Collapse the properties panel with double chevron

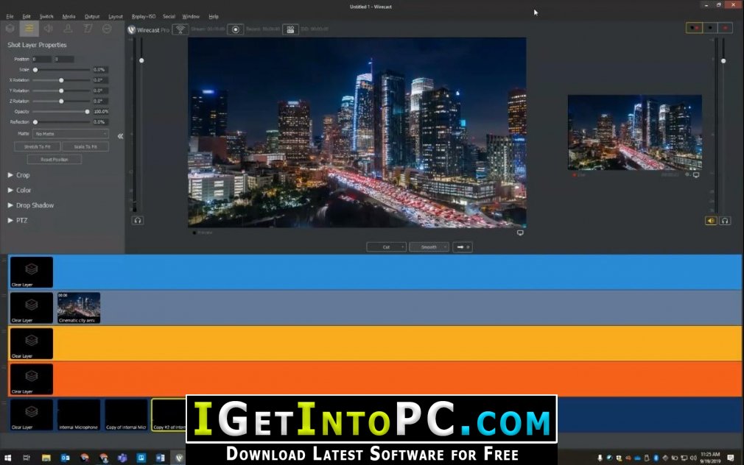(121, 136)
